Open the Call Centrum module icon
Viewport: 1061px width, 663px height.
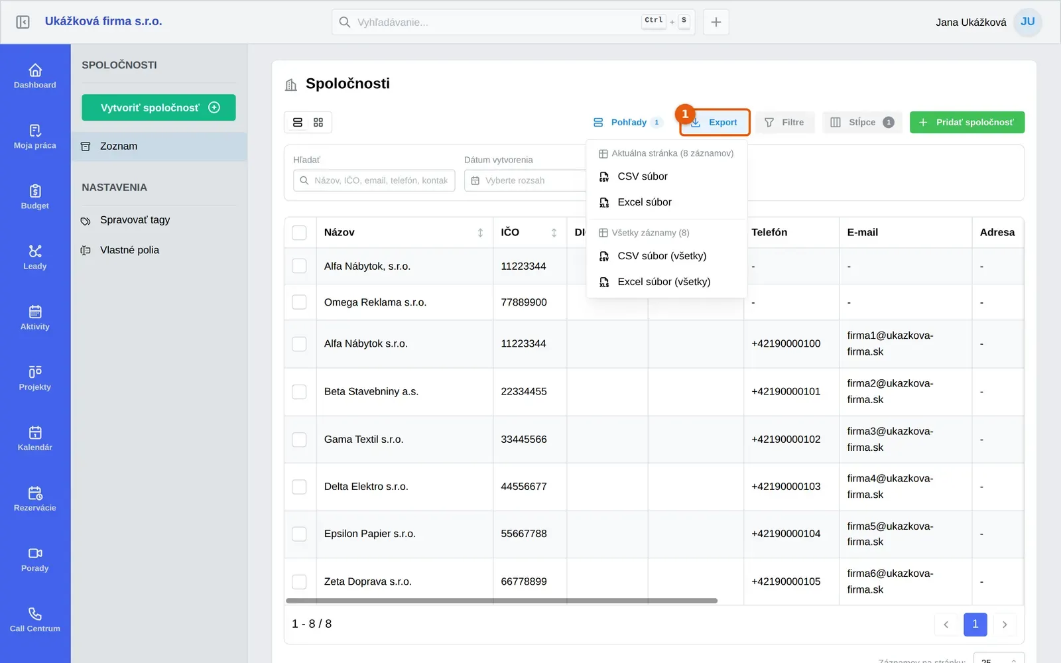tap(35, 619)
